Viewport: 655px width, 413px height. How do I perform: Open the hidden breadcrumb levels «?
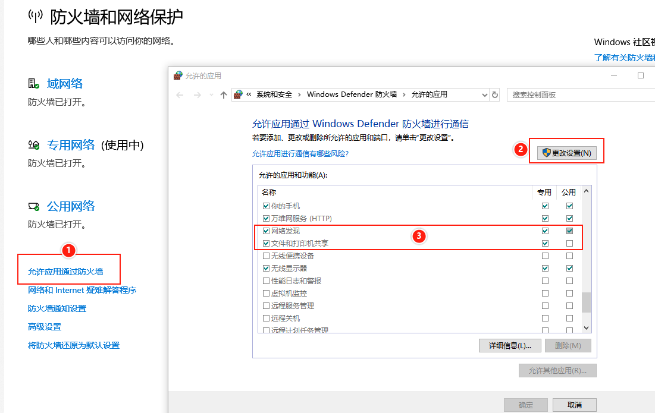tap(249, 94)
